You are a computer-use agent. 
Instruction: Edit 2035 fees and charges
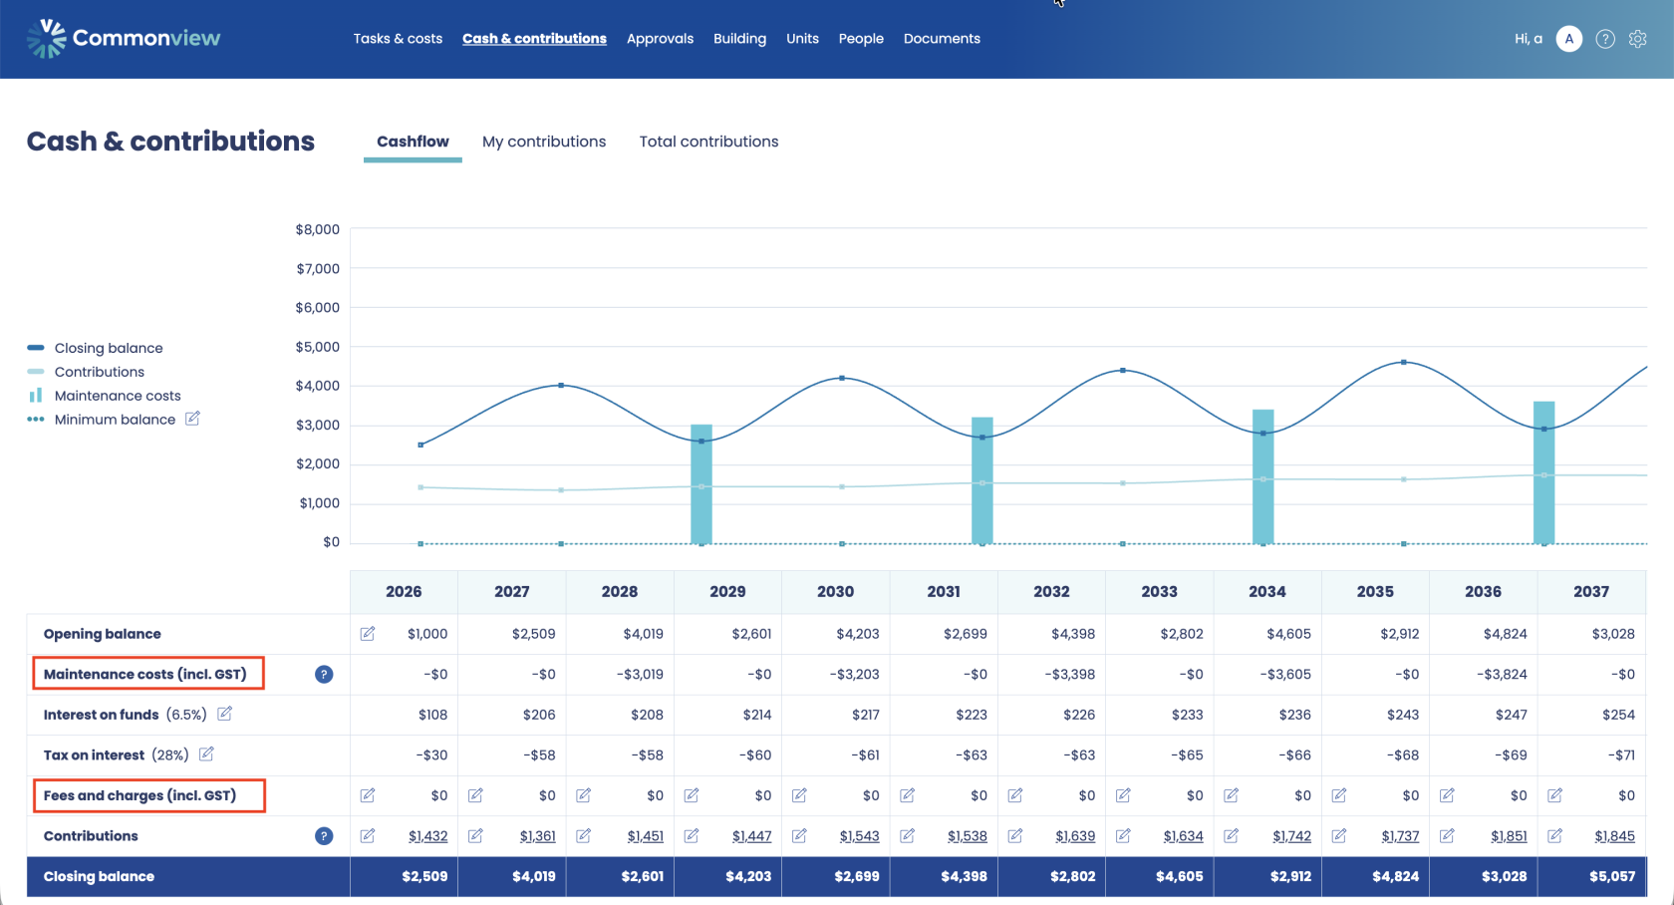(x=1339, y=795)
